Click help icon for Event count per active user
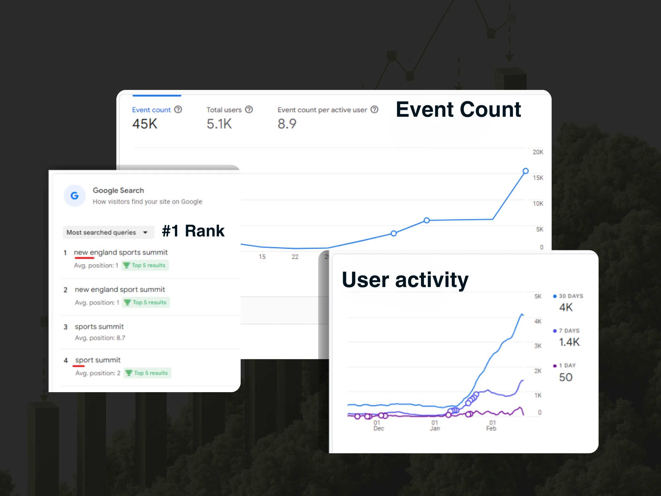The image size is (661, 496). 374,109
